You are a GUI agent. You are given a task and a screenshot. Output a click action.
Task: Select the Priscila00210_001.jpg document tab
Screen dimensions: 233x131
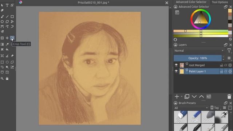(x=94, y=3)
